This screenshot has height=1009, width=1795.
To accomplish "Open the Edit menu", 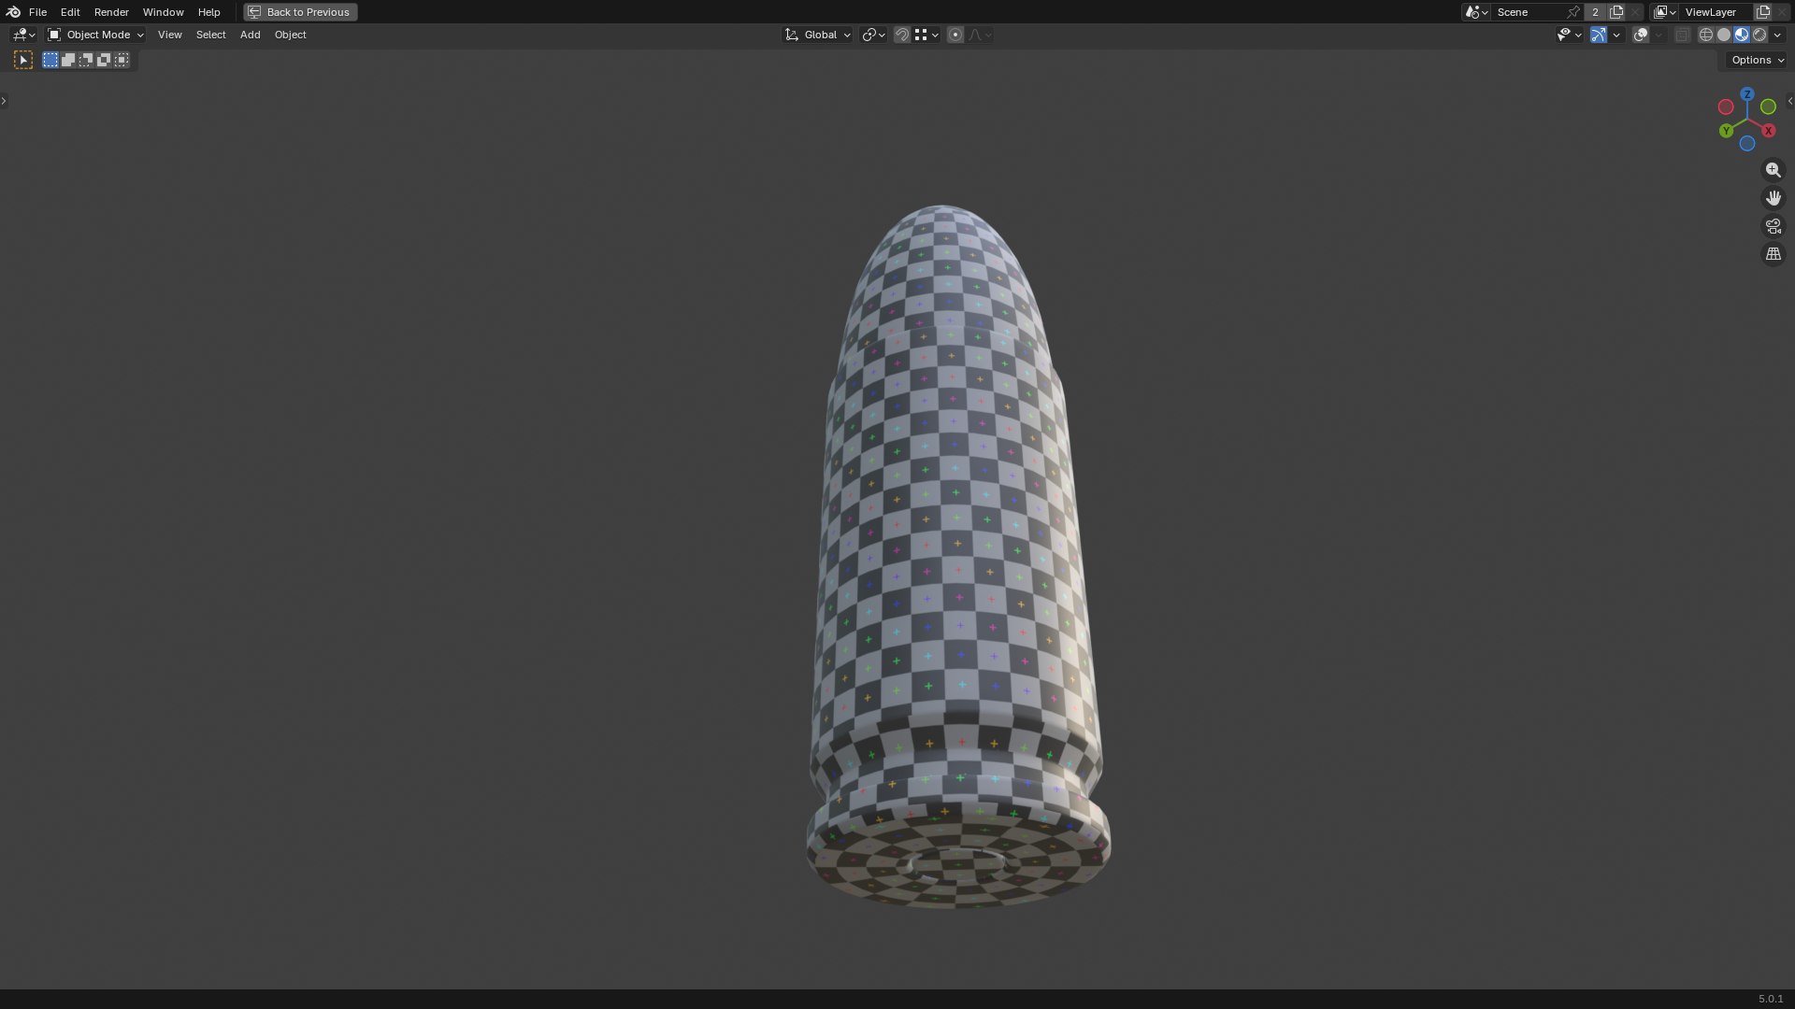I will [70, 12].
